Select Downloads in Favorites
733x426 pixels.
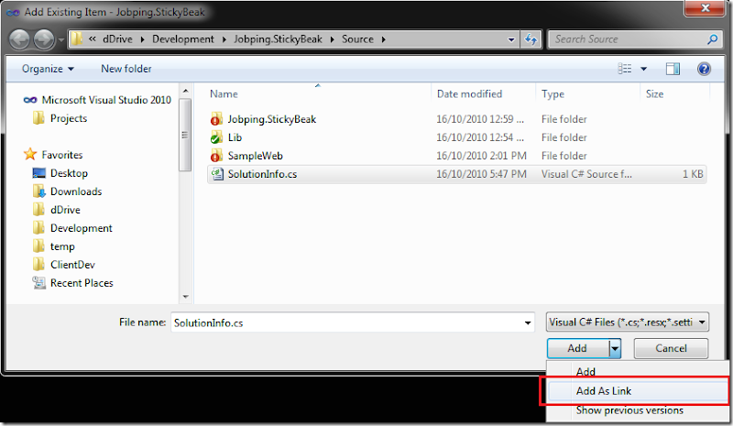76,191
